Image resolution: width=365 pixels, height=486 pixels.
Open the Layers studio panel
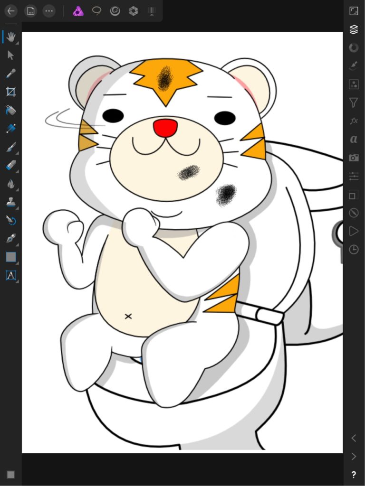pyautogui.click(x=354, y=29)
